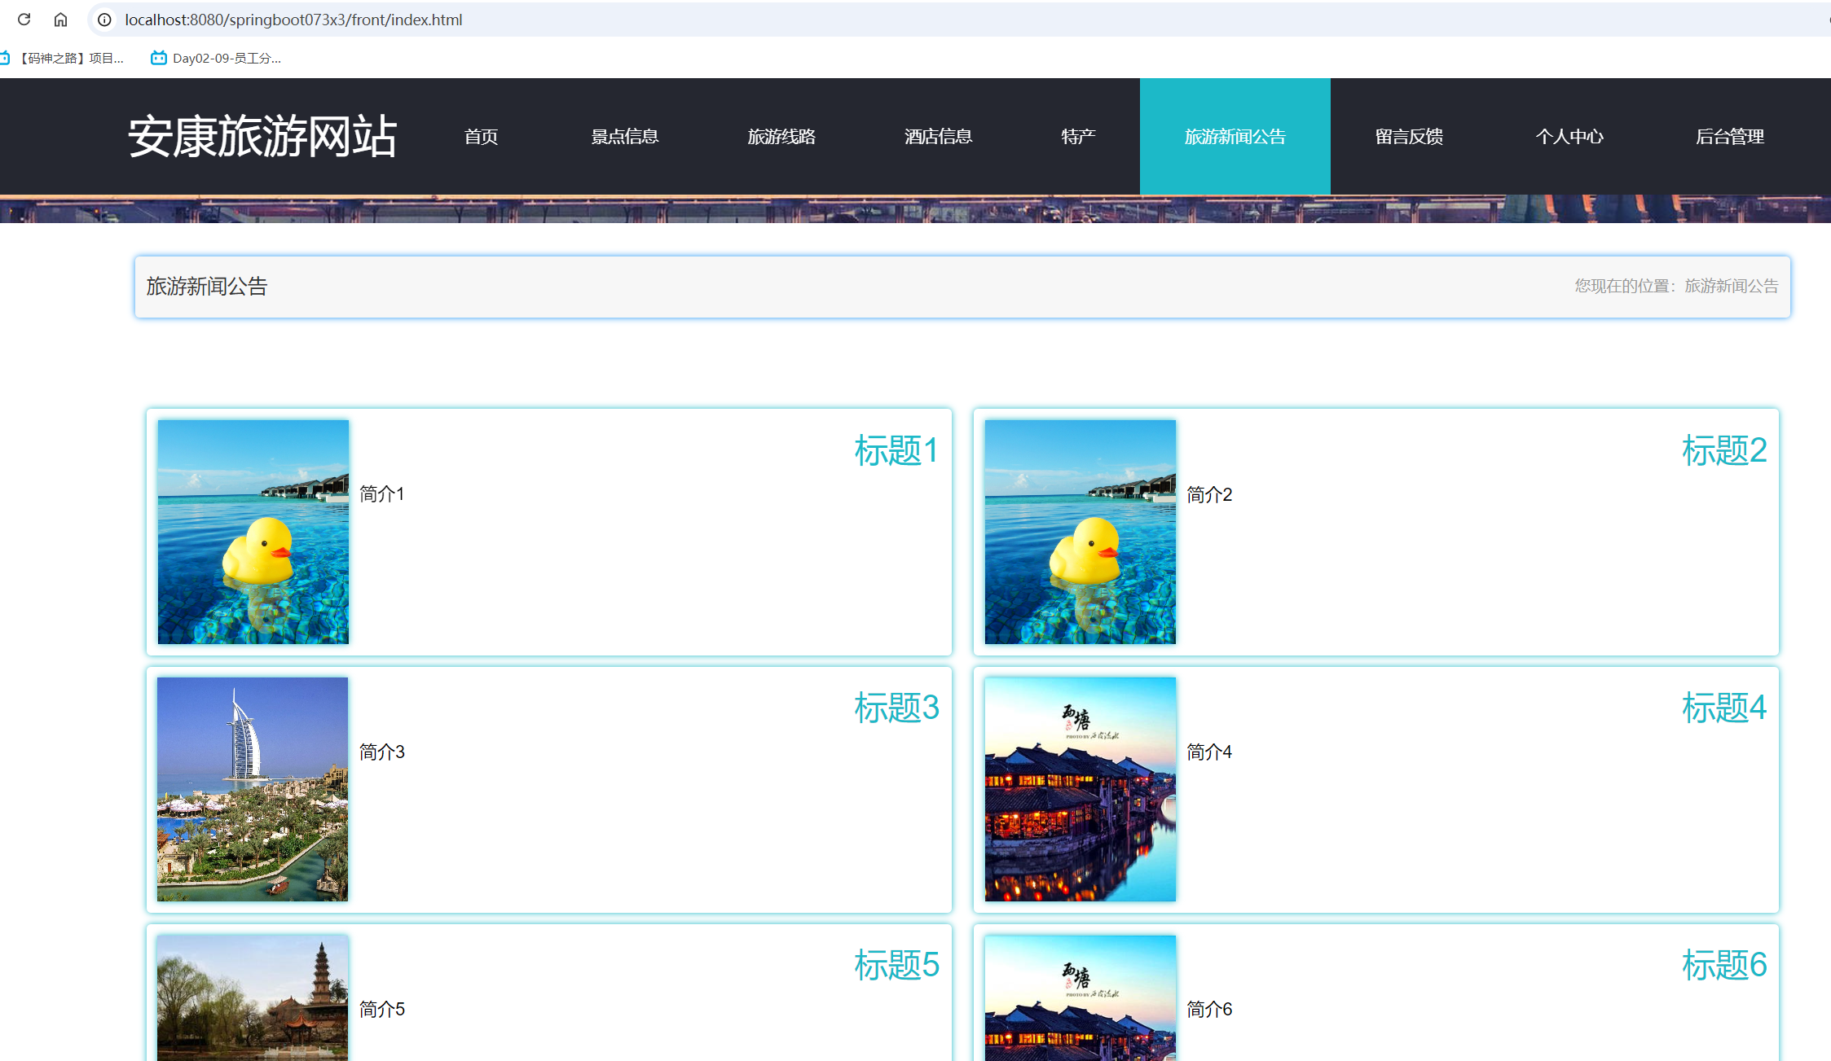Viewport: 1831px width, 1061px height.
Task: Select the highlighted 旅游新闻公告 tab
Action: (x=1234, y=136)
